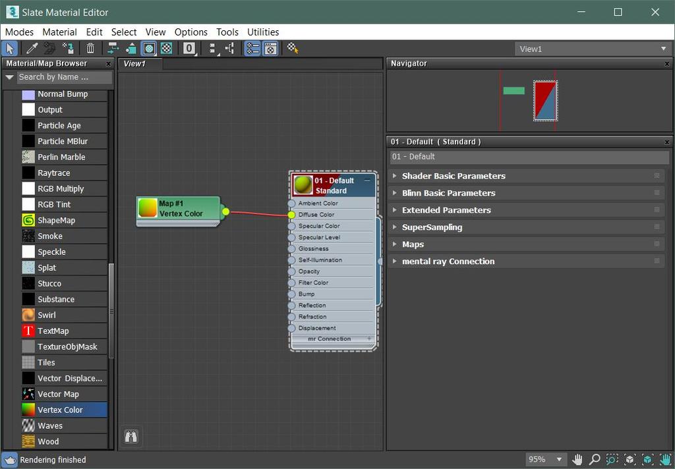Open the Utilities menu
Viewport: 675px width, 469px height.
click(263, 32)
